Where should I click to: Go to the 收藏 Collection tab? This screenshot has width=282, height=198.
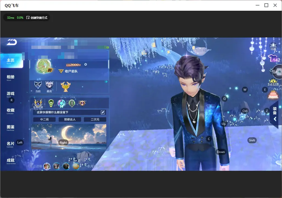pos(10,111)
